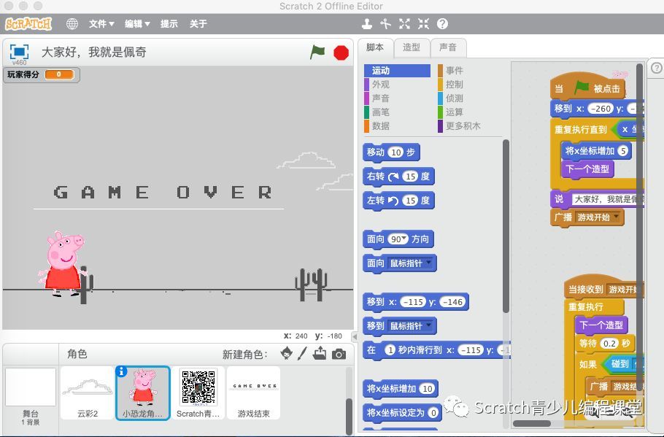Click steps value in 移动 10 步 block

click(x=396, y=152)
